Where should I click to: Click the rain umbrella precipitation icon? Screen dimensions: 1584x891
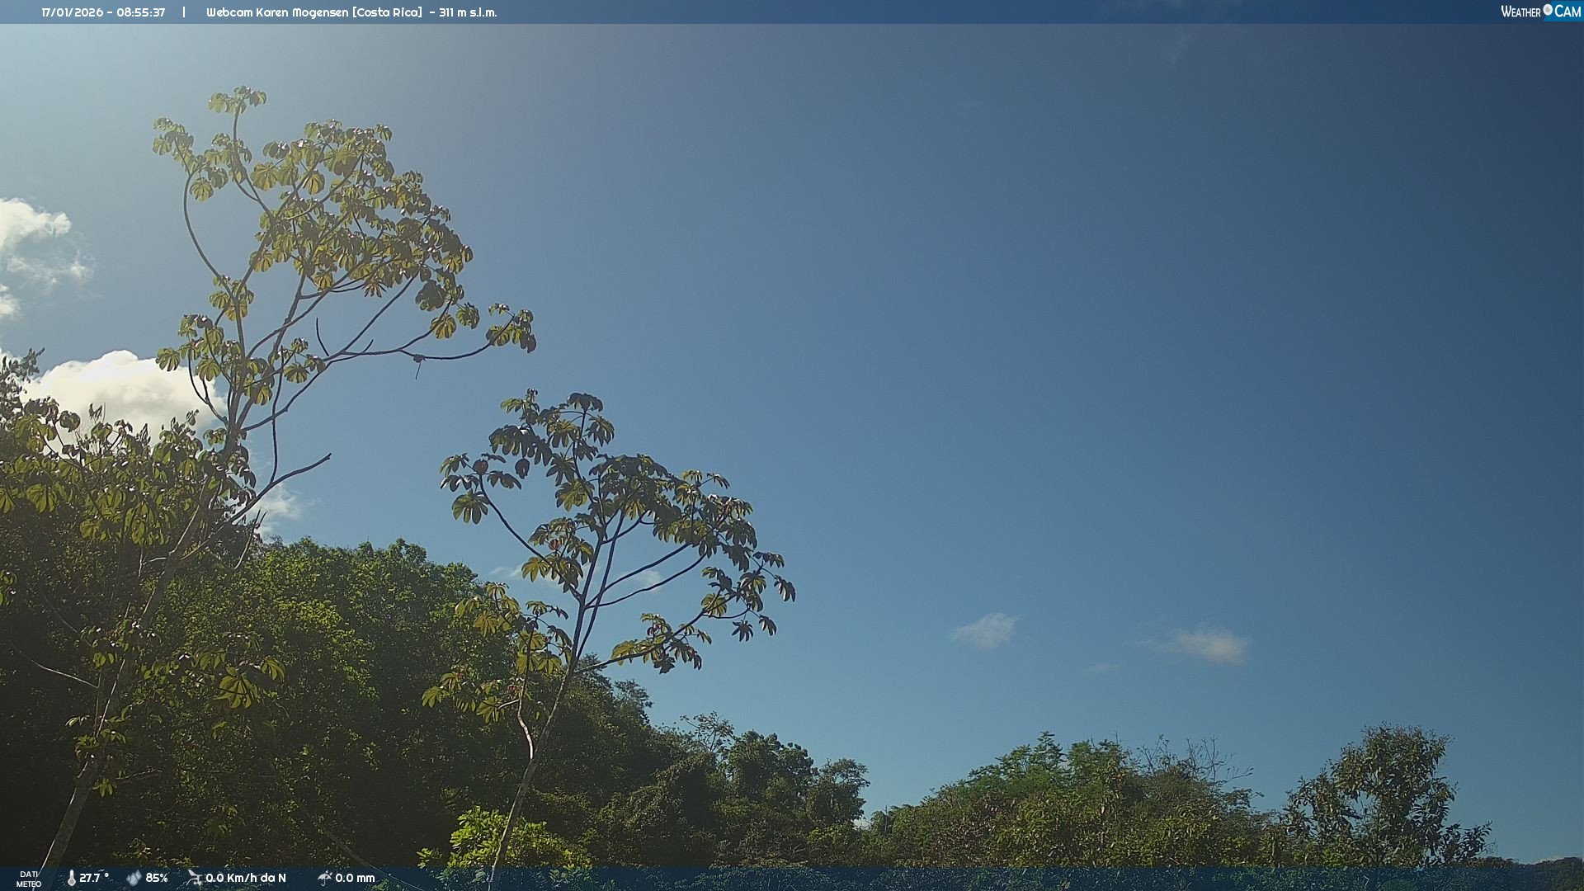point(324,878)
